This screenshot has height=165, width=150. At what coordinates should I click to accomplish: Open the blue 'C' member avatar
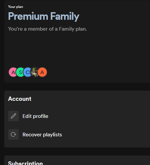(27, 72)
